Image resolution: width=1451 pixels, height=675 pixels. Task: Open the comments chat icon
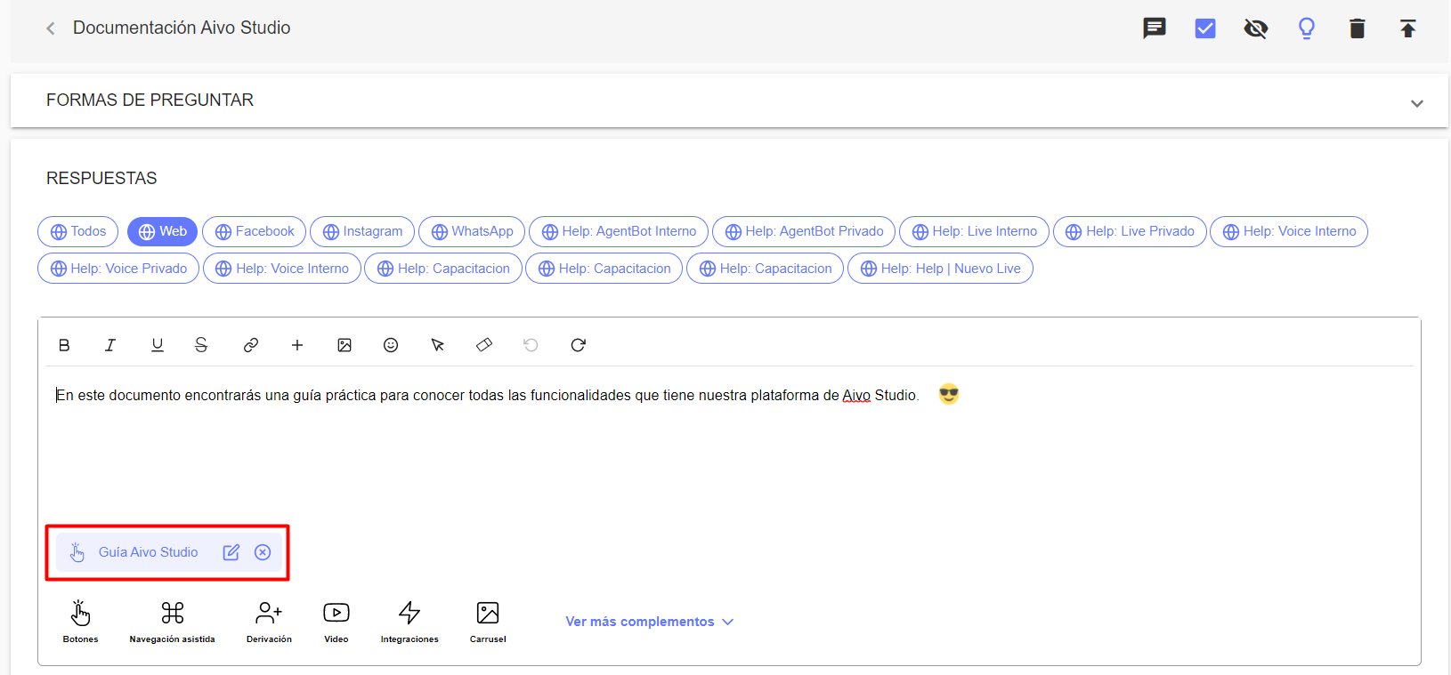pos(1155,28)
